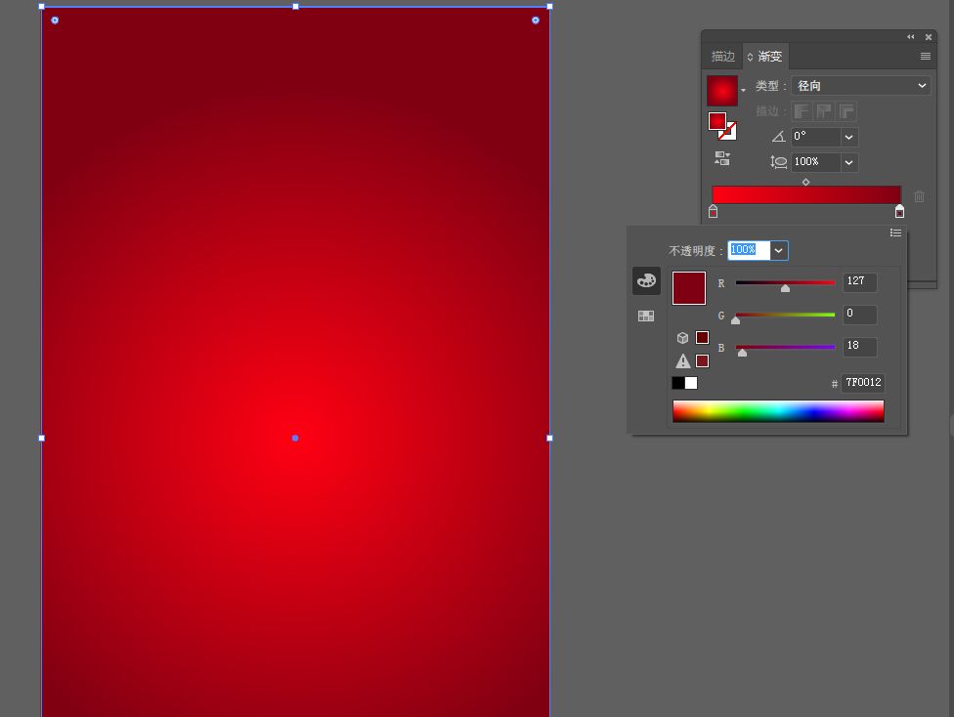Open the gradient panel hamburger menu
The height and width of the screenshot is (717, 954).
pyautogui.click(x=925, y=57)
